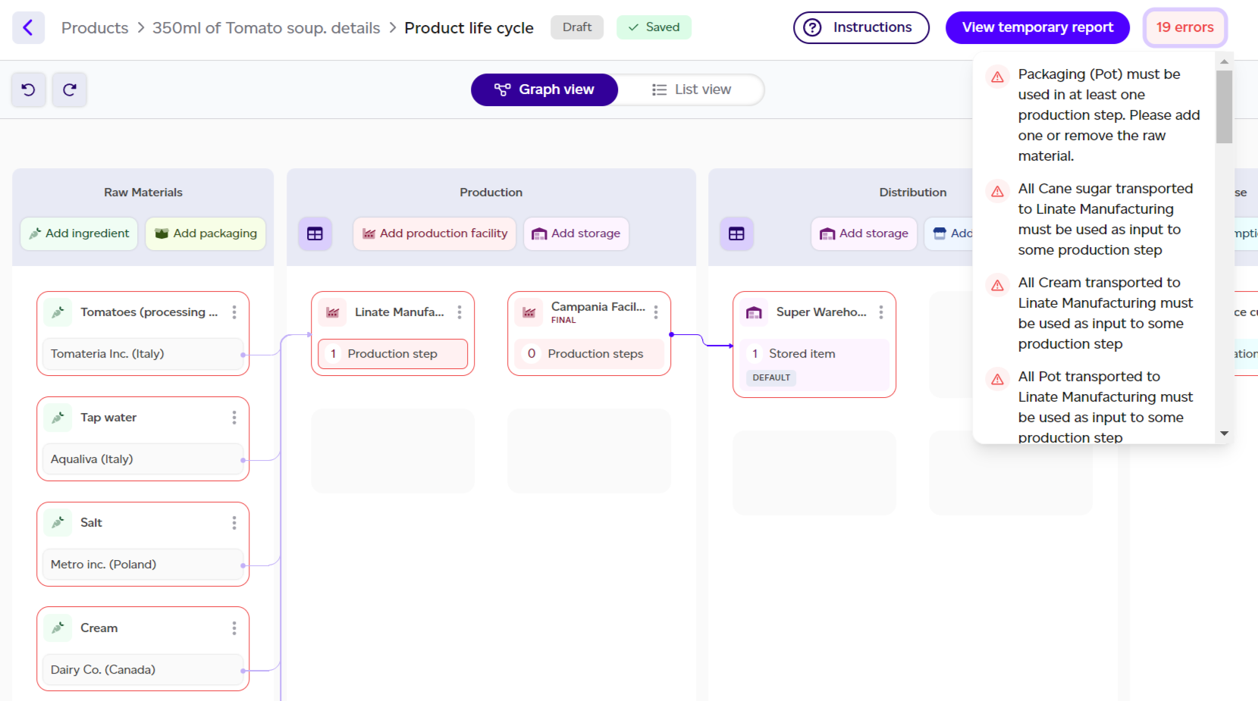Open the Instructions help button
Viewport: 1258px width, 701px height.
pos(861,28)
